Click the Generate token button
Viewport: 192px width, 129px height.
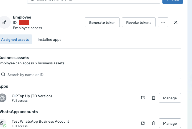tap(102, 22)
